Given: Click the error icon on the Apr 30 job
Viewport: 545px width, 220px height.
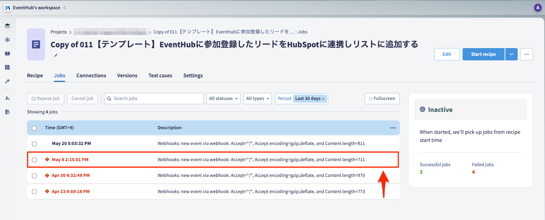Looking at the screenshot, I should [47, 175].
